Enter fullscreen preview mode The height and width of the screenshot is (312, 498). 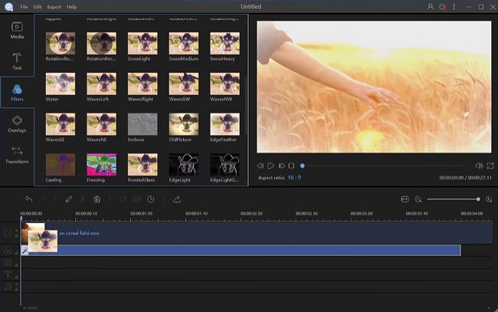pyautogui.click(x=490, y=166)
